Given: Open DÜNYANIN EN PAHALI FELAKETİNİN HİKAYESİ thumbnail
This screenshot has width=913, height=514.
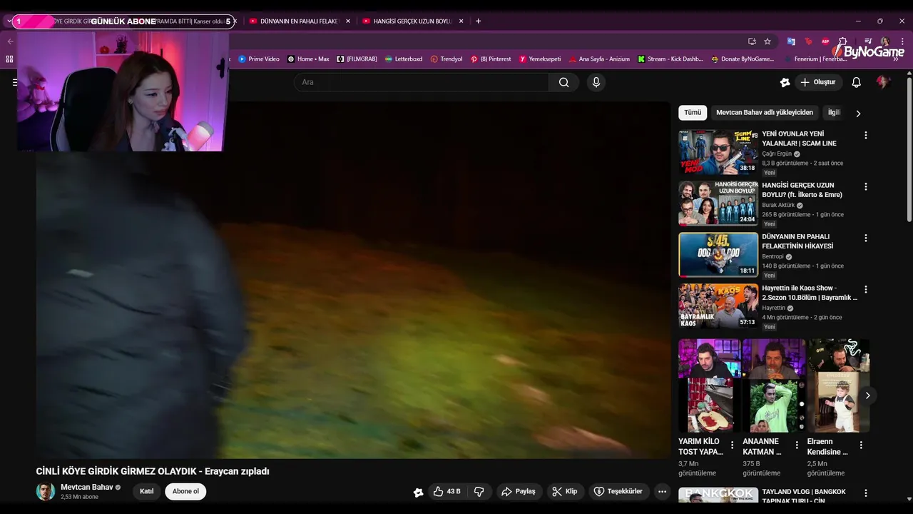Looking at the screenshot, I should tap(718, 255).
